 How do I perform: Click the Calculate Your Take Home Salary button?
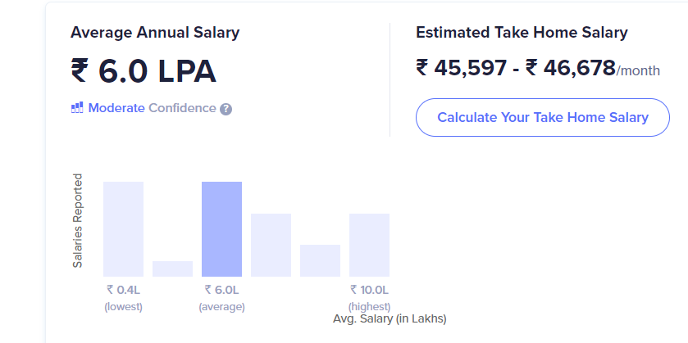[542, 117]
